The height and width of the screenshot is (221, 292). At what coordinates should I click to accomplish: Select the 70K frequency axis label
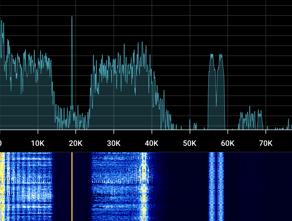coord(266,144)
